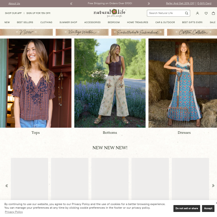Close the cookie consent banner
The height and width of the screenshot is (217, 217).
pyautogui.click(x=216, y=203)
